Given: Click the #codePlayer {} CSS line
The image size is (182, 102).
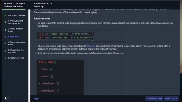Looking at the screenshot, I should pos(49,84).
